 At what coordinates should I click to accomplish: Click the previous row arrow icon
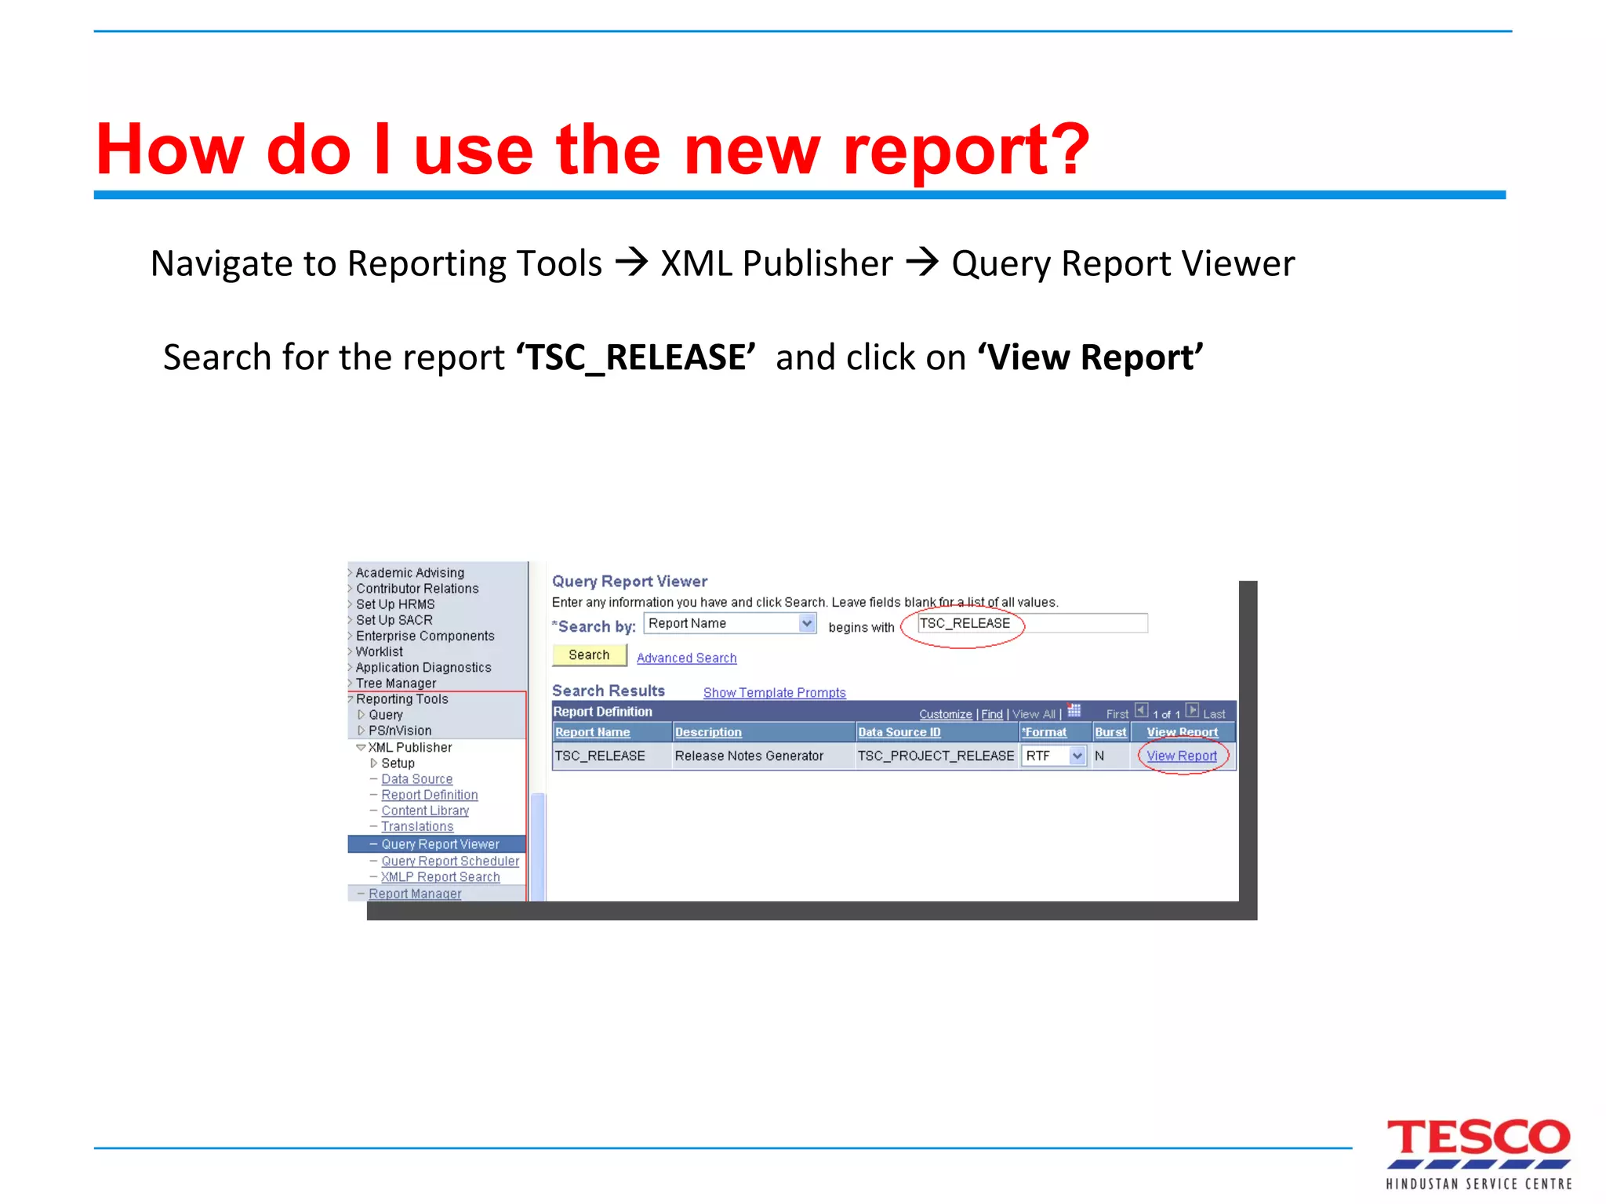click(1142, 711)
